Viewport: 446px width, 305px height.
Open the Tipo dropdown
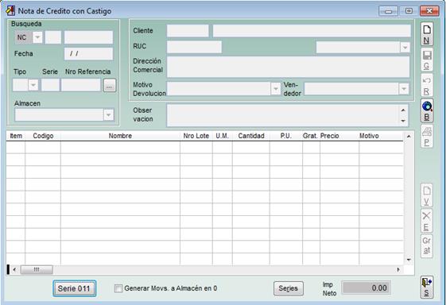[x=33, y=85]
